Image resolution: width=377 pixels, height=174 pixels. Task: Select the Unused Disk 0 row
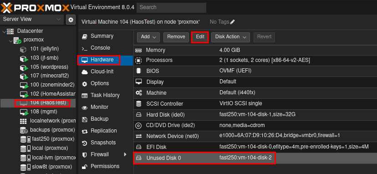pos(255,158)
